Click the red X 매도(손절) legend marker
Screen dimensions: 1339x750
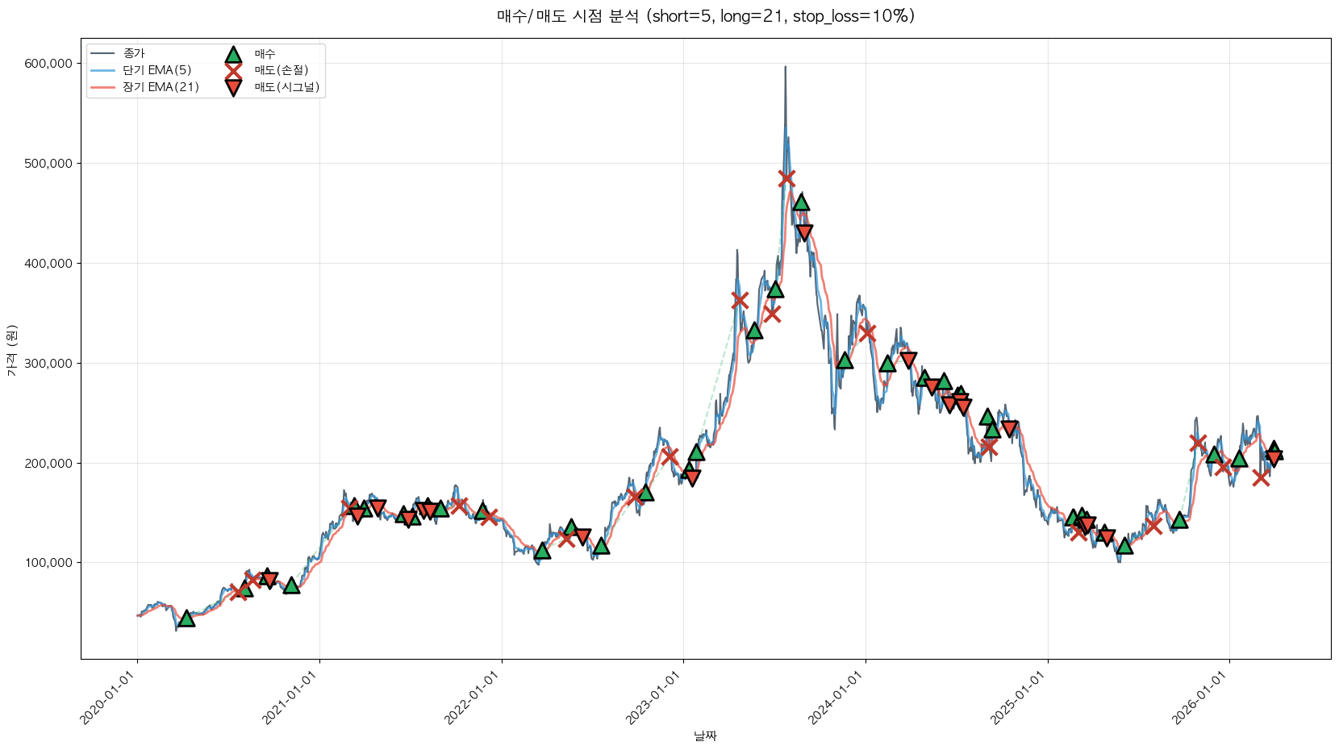pos(233,71)
